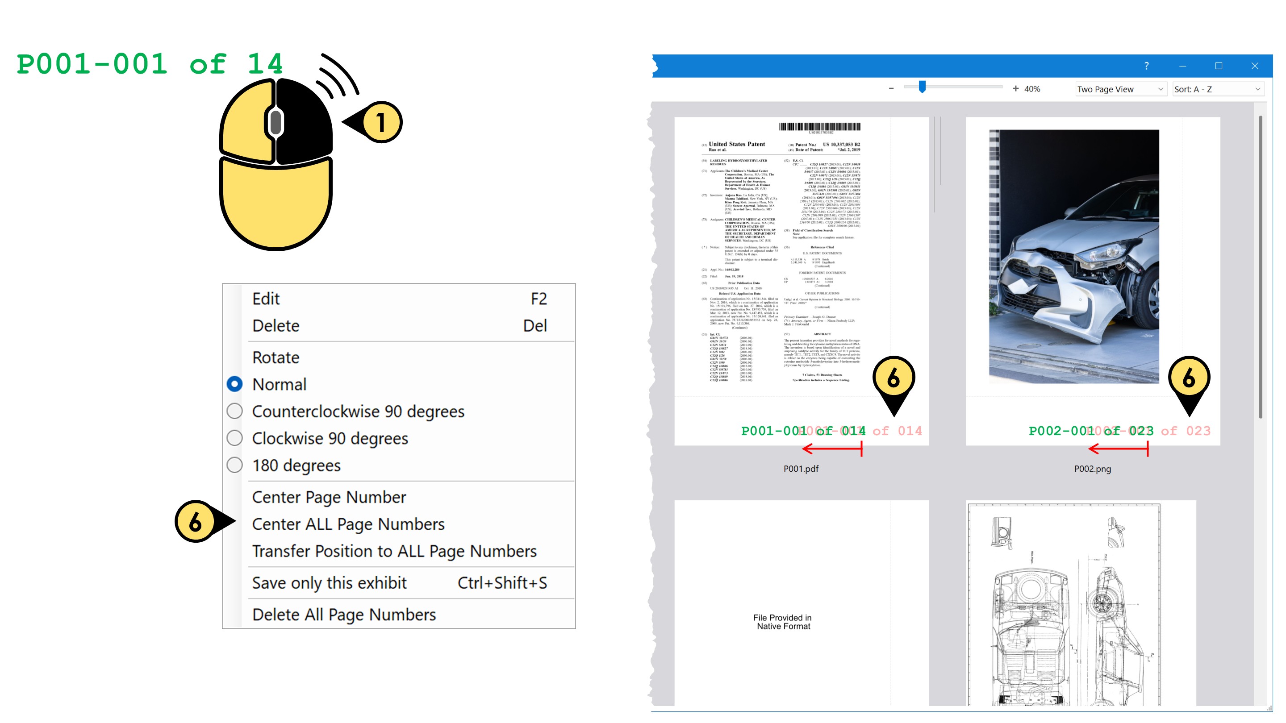The width and height of the screenshot is (1286, 723).
Task: Select Center Page Number
Action: coord(329,496)
